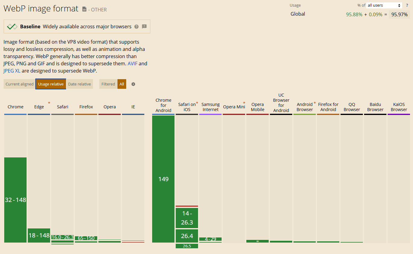Viewport: 413px width, 254px height.
Task: Open the JPEG XL link
Action: click(x=12, y=71)
